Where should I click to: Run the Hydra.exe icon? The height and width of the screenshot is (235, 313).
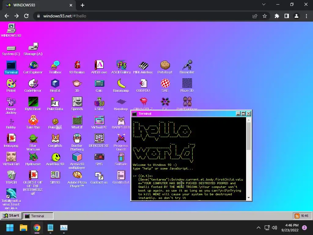(33, 157)
